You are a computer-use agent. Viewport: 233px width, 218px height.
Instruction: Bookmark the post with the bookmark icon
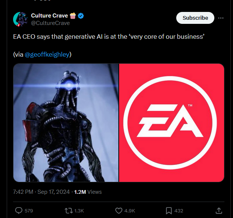coord(169,211)
